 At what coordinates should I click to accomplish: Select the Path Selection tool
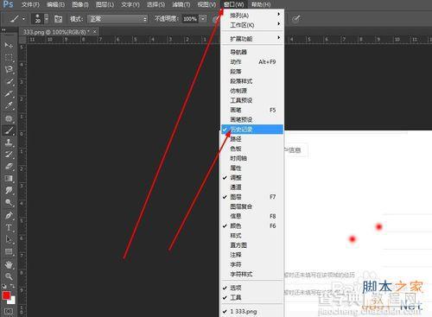pyautogui.click(x=9, y=239)
